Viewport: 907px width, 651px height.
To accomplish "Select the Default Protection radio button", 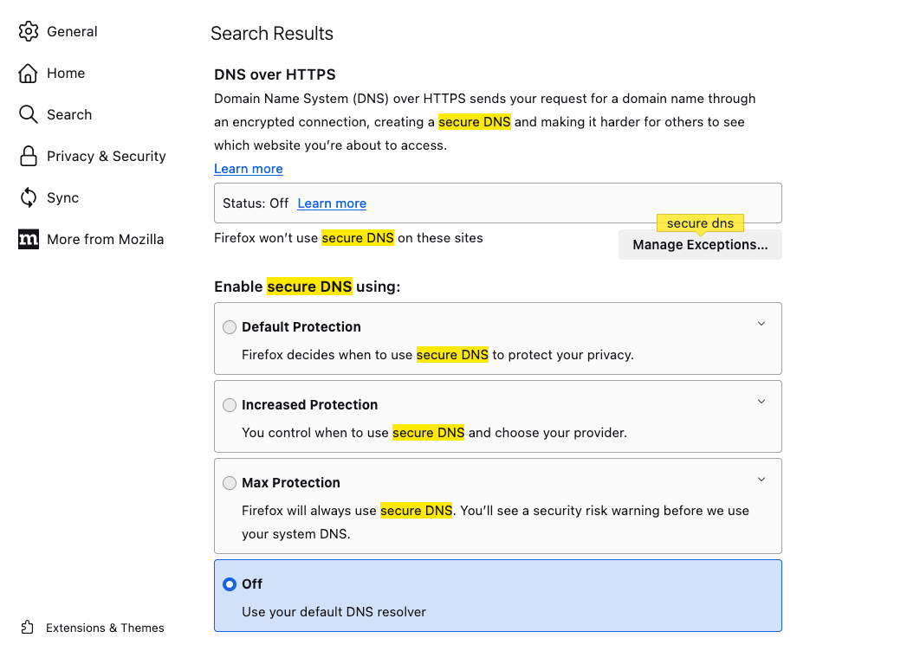I will (x=230, y=327).
